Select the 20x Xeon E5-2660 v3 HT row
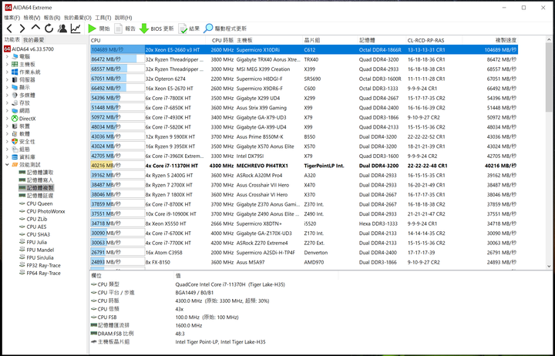 pyautogui.click(x=304, y=50)
